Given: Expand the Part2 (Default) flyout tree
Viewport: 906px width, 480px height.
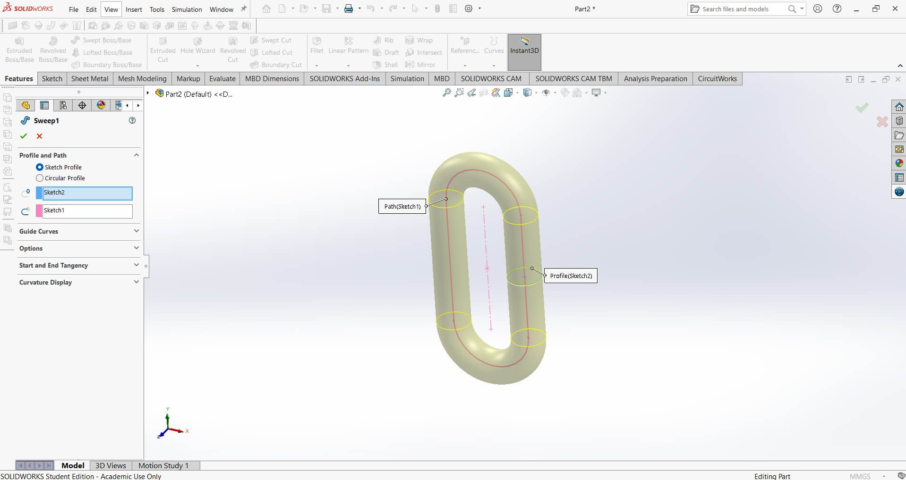Looking at the screenshot, I should 148,93.
